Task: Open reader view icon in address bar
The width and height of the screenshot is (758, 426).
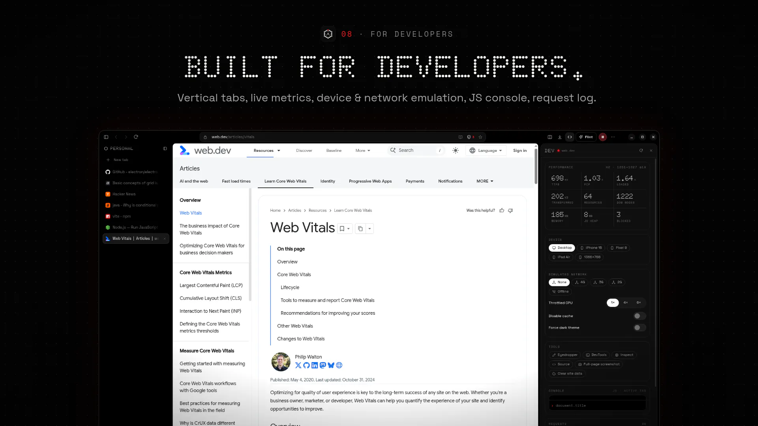Action: point(460,137)
